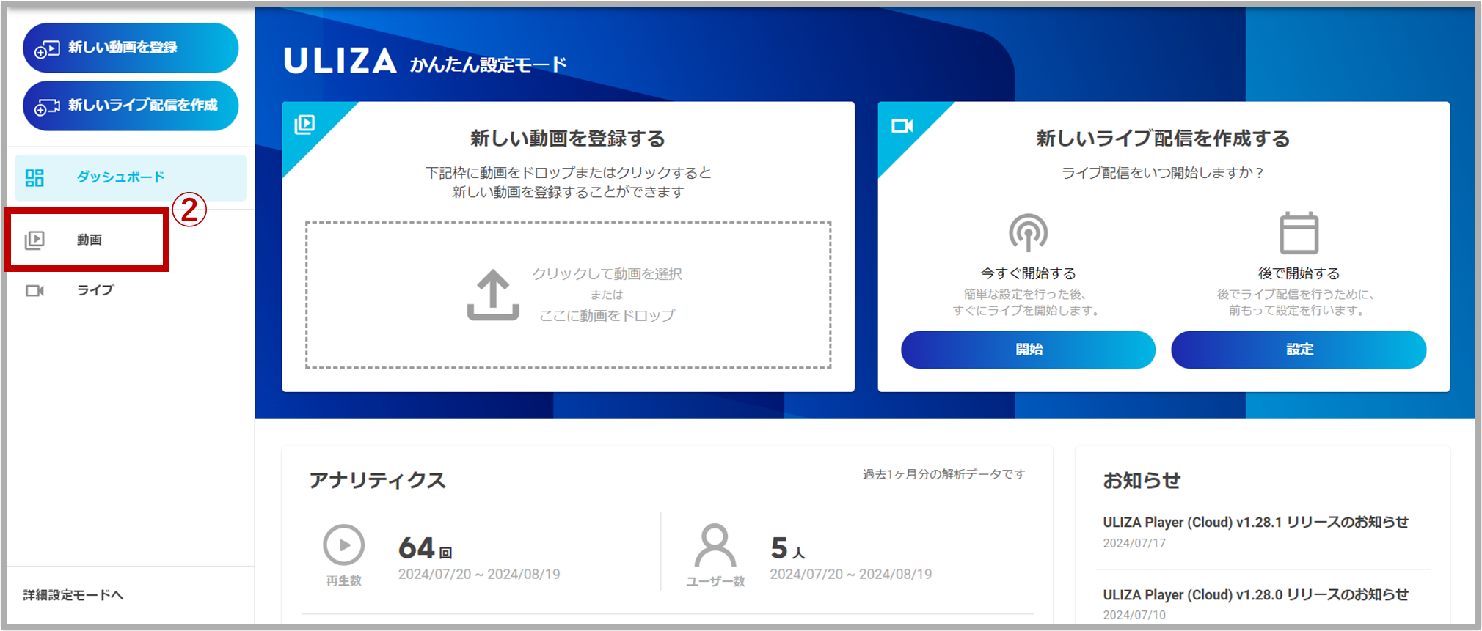
Task: Click the 過去1ヶ月分の解析データです note
Action: [x=943, y=474]
